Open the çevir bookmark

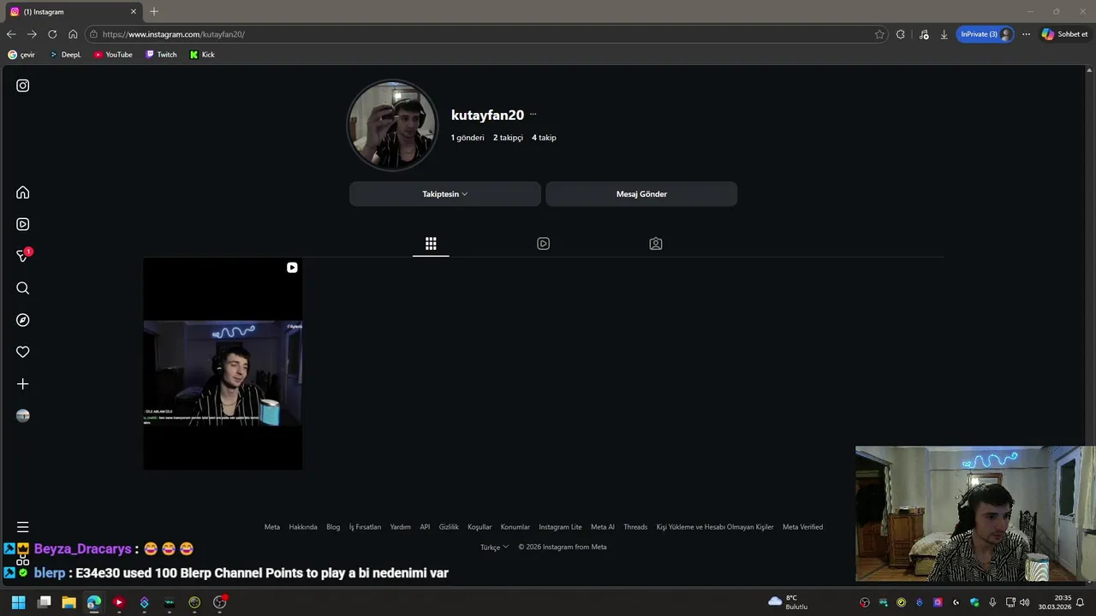click(x=21, y=55)
